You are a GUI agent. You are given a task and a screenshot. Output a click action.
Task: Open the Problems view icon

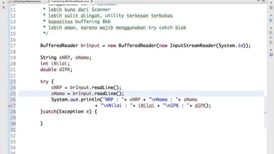[271, 33]
